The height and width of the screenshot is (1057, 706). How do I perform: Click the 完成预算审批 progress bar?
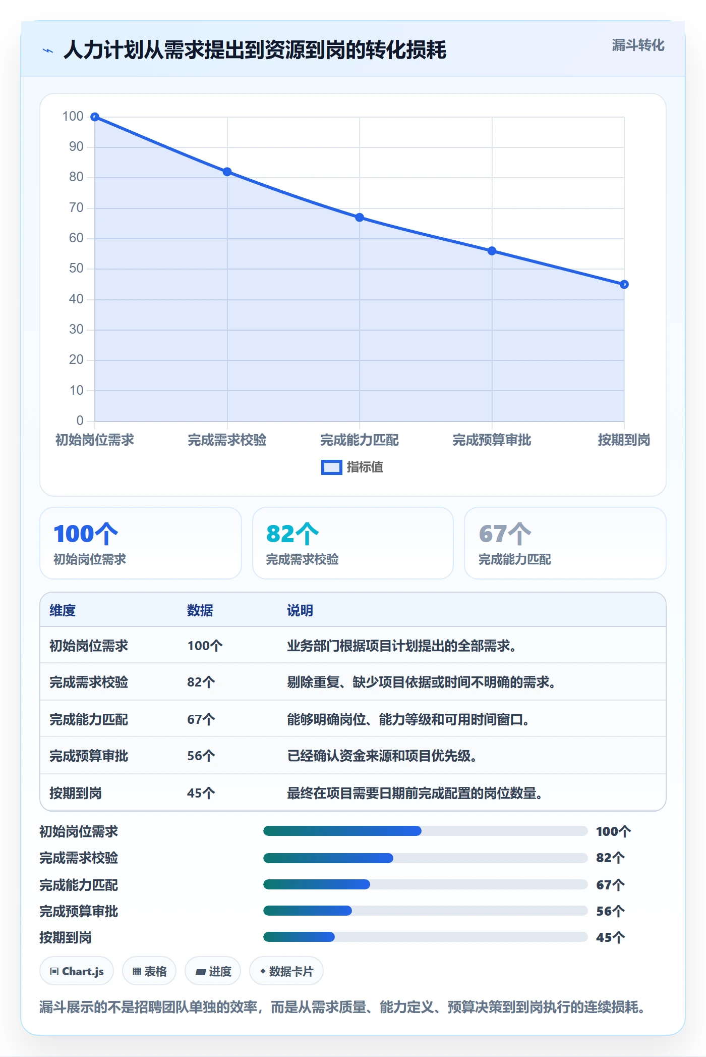425,911
